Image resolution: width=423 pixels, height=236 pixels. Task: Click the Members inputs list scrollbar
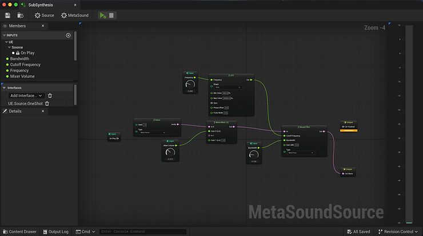click(x=75, y=46)
